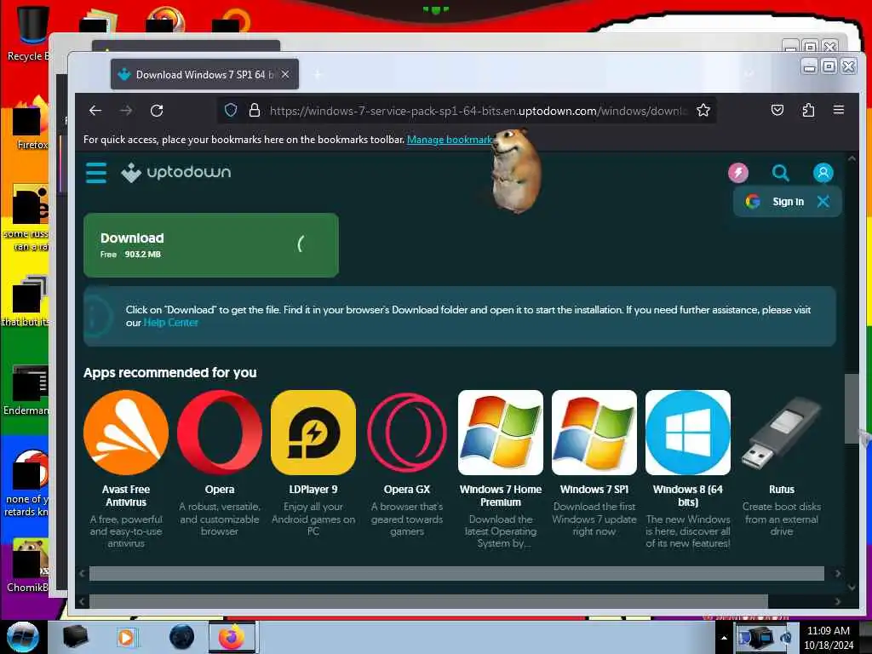Image resolution: width=872 pixels, height=654 pixels.
Task: Click the page scrollbar's up arrow
Action: 852,158
